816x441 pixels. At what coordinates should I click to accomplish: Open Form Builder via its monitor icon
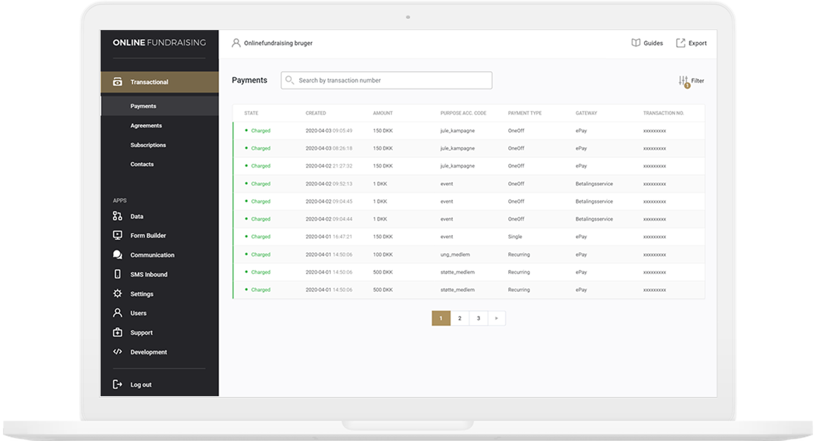(118, 236)
